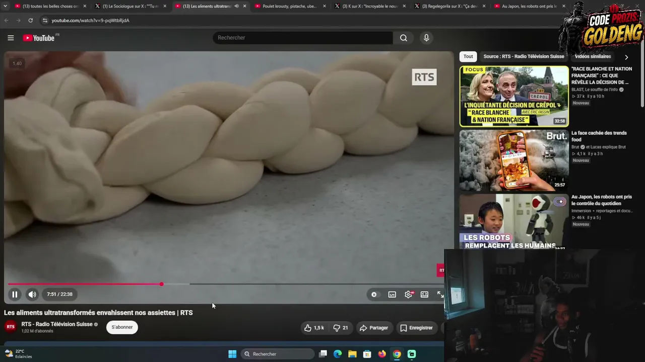Viewport: 645px width, 362px height.
Task: Select 'Source : RTS - Radio Télévision Suisse' chip
Action: click(x=524, y=57)
